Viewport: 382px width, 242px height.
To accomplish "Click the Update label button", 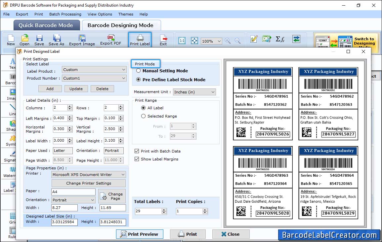I will [76, 89].
